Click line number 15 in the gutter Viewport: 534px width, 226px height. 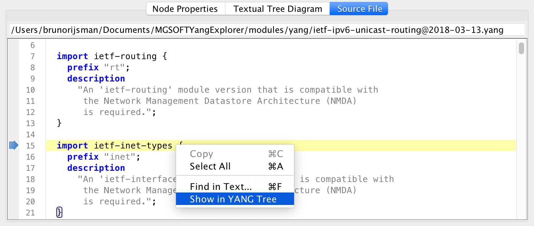pyautogui.click(x=30, y=146)
